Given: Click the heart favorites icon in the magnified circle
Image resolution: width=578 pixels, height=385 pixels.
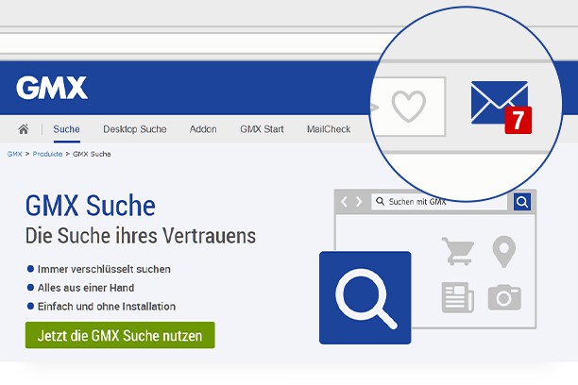Looking at the screenshot, I should [408, 106].
